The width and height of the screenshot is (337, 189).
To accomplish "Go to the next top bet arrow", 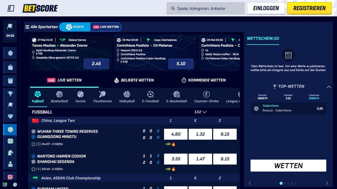I will (327, 183).
